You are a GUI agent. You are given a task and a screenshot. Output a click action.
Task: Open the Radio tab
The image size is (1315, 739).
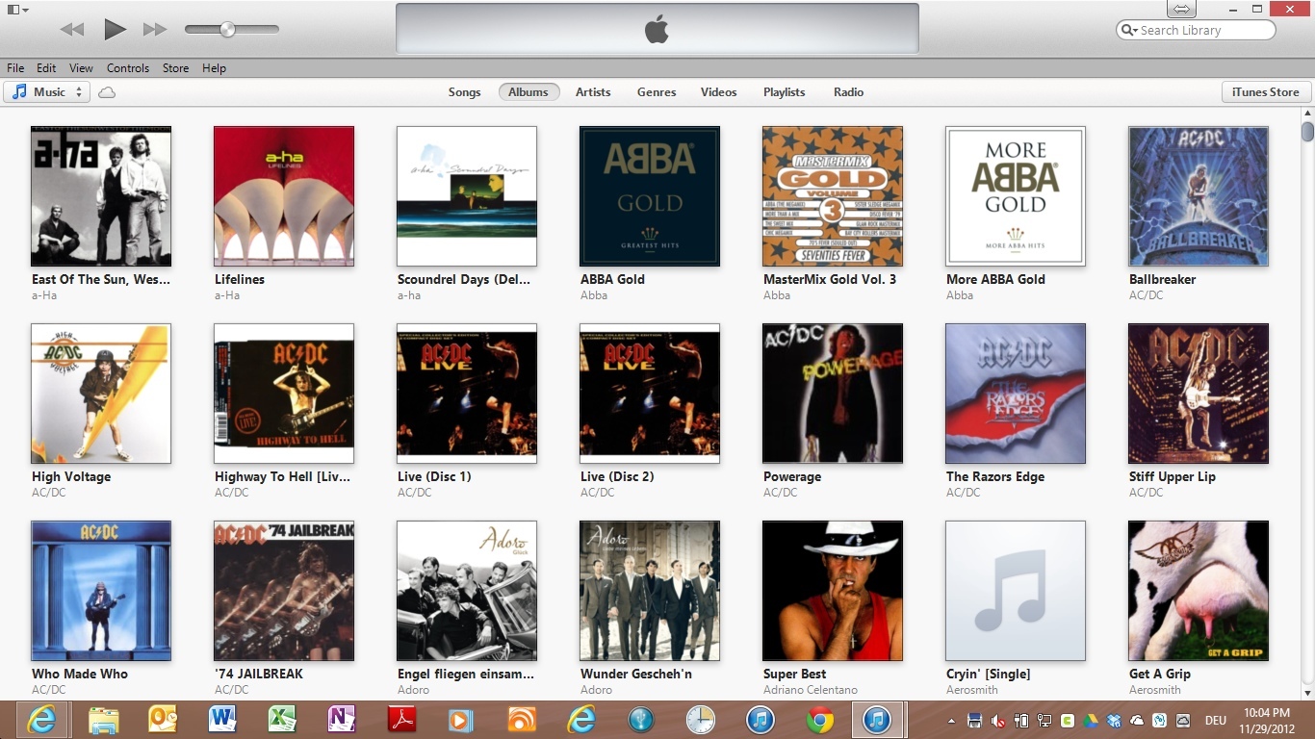pos(848,92)
